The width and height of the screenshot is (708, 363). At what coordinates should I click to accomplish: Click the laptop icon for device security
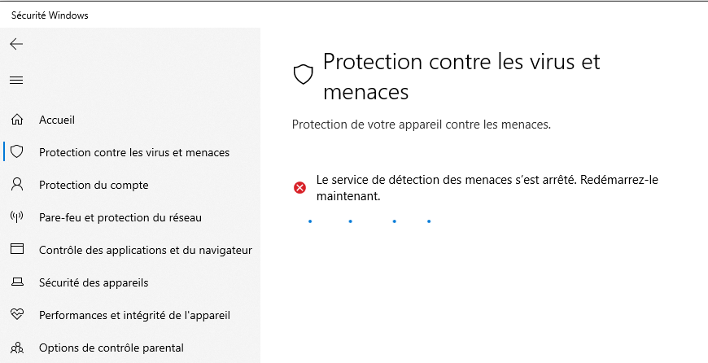click(x=17, y=282)
